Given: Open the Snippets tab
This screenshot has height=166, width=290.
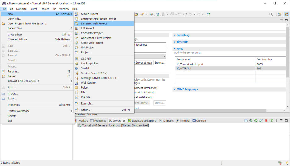Looking at the screenshot, I should pyautogui.click(x=166, y=121).
